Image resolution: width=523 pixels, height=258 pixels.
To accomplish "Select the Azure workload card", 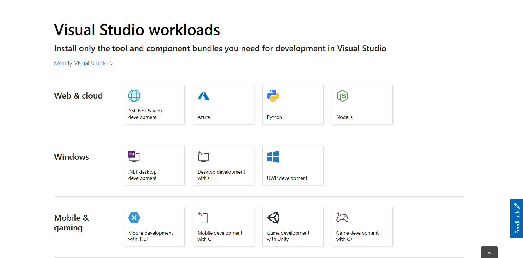I will point(223,105).
